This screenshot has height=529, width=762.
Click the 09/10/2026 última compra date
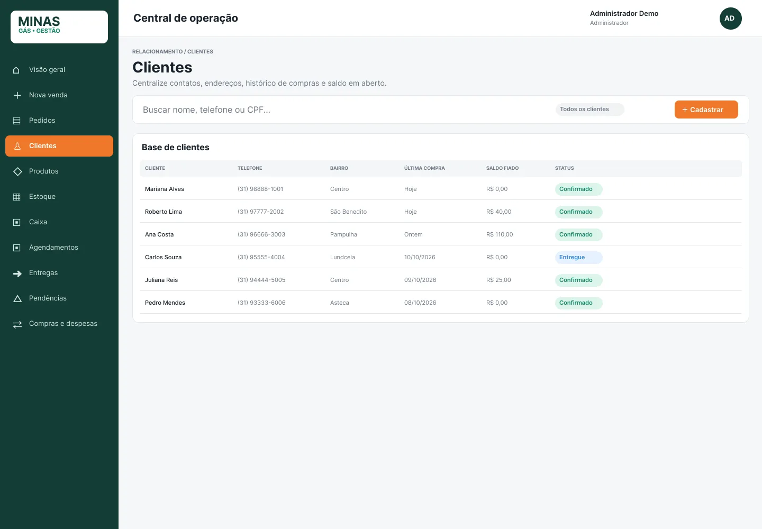pos(420,280)
